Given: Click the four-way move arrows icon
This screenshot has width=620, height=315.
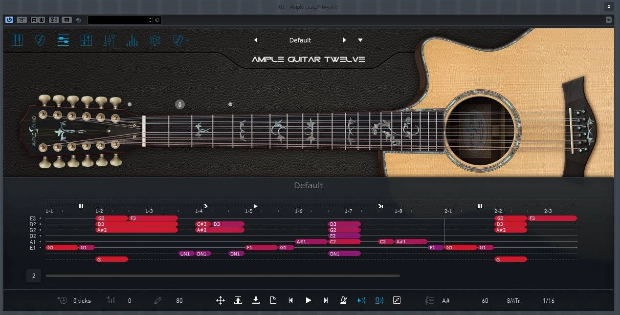Looking at the screenshot, I should pyautogui.click(x=221, y=300).
